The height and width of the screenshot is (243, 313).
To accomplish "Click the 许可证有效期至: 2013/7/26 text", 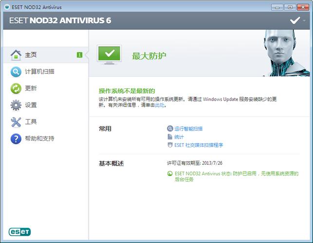I will tap(195, 163).
